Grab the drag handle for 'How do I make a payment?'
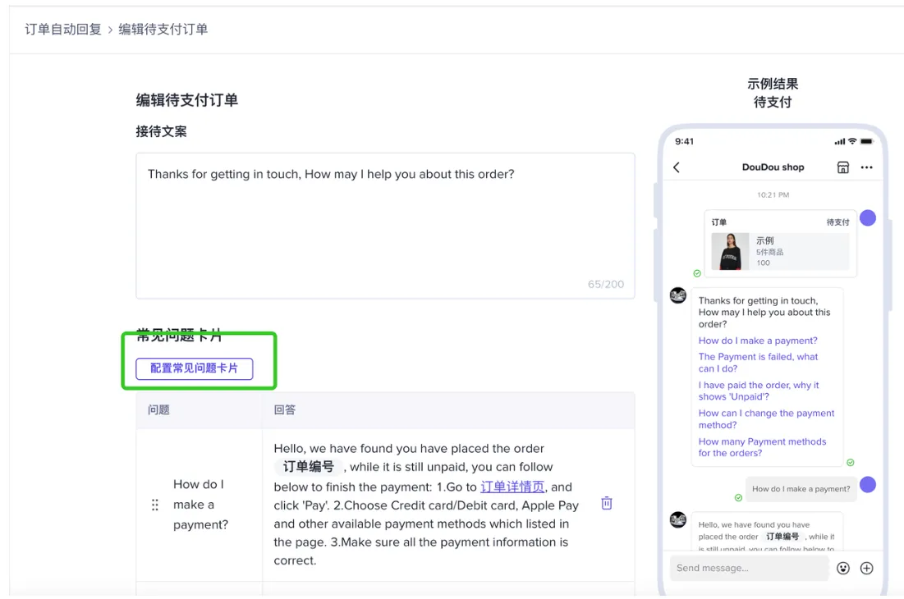Viewport: 904px width, 599px height. pos(154,505)
